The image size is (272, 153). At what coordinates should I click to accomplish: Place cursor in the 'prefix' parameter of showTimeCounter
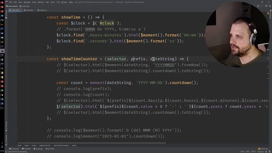coord(138,59)
